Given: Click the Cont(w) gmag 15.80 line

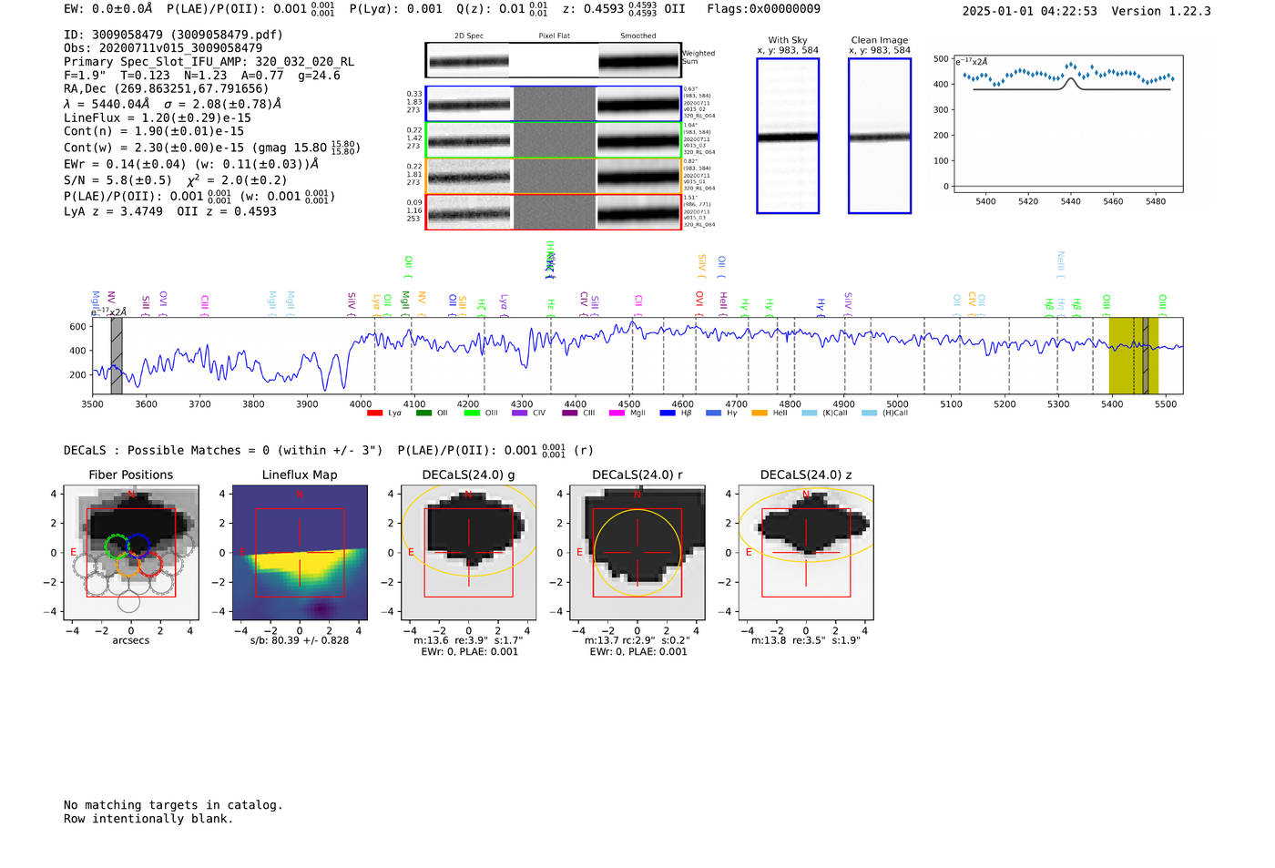Looking at the screenshot, I should tap(212, 147).
